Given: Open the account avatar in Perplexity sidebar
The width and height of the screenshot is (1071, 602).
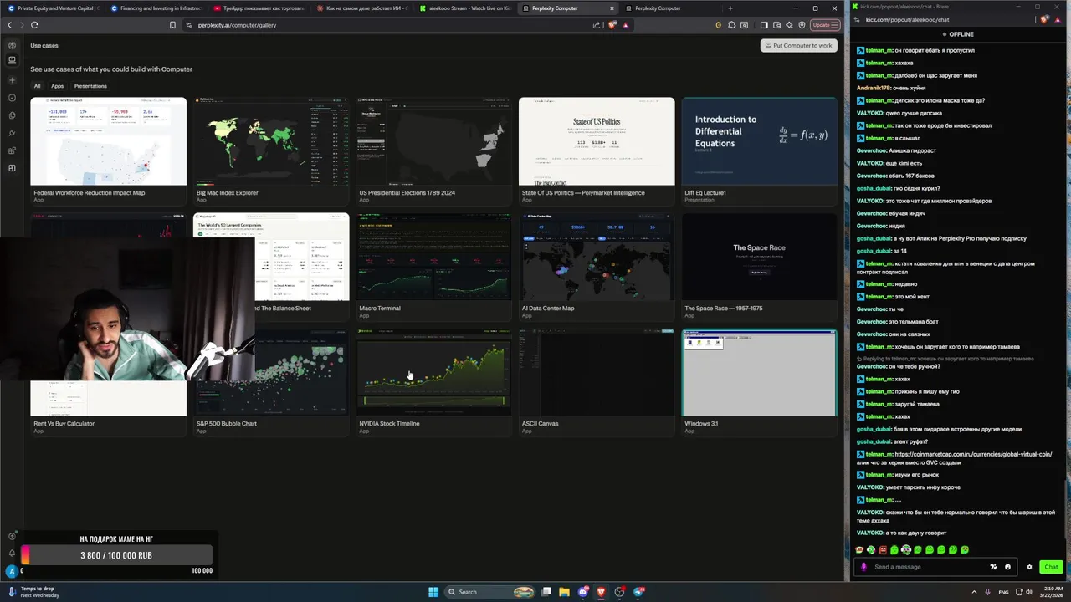Looking at the screenshot, I should (12, 571).
